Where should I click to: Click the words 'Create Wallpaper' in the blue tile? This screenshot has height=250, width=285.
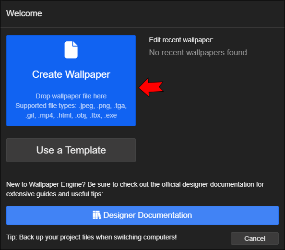[71, 74]
